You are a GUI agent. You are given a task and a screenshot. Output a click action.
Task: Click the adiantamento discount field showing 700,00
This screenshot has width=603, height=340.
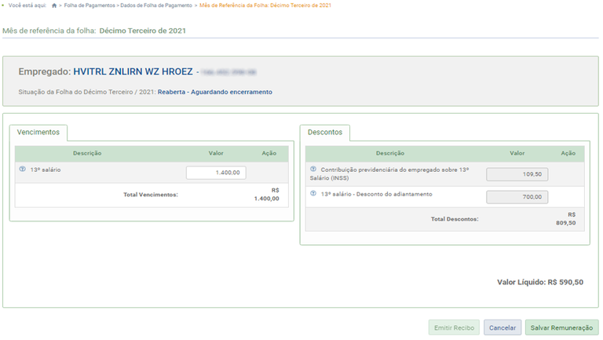pos(517,197)
